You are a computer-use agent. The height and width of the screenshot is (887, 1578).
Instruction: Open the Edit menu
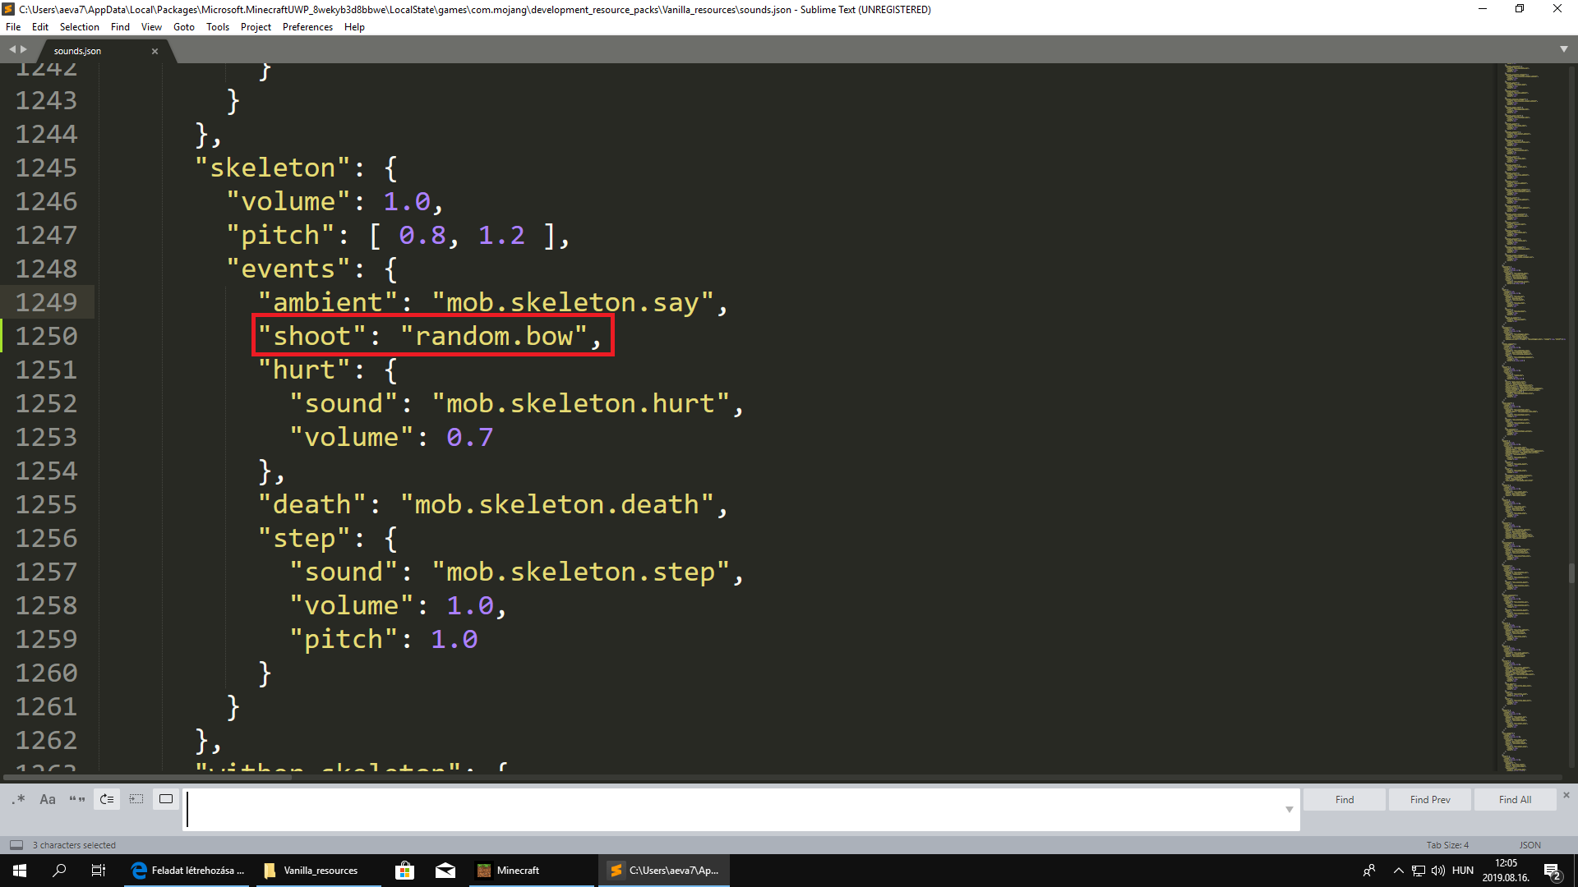click(x=40, y=27)
